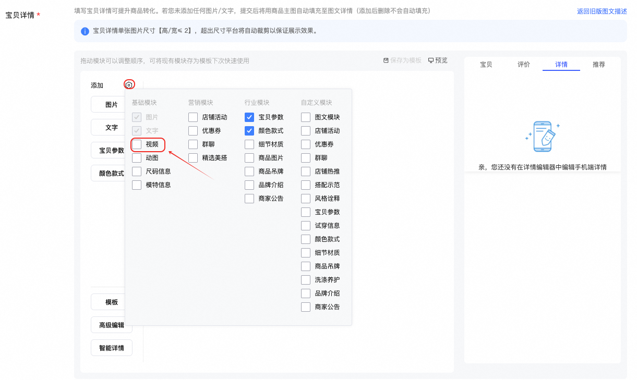
Task: Open the 高级编辑 editor button
Action: (112, 325)
